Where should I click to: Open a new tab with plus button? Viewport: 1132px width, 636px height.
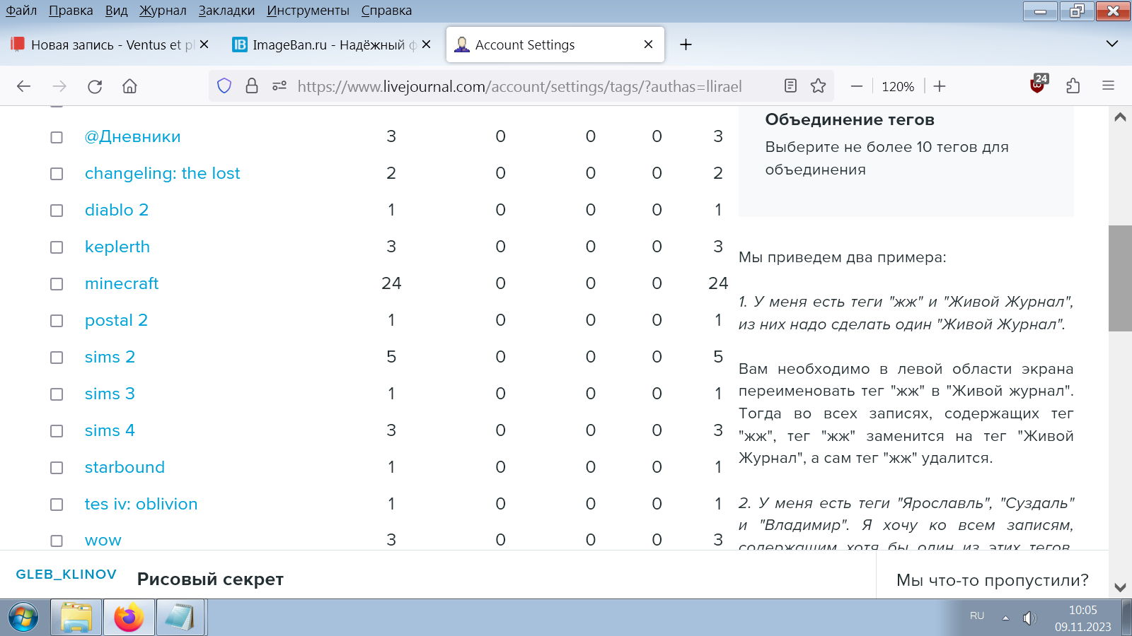tap(686, 45)
